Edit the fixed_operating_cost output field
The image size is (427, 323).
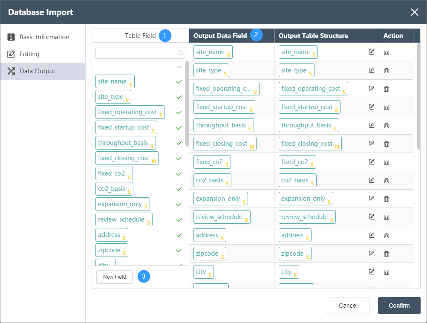372,89
